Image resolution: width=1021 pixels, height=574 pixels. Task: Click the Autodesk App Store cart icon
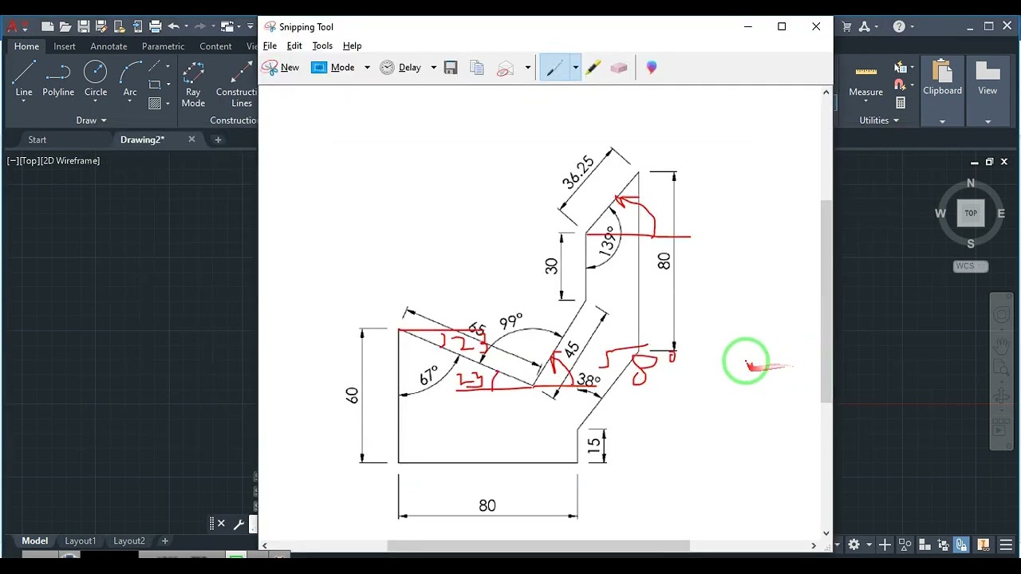847,26
